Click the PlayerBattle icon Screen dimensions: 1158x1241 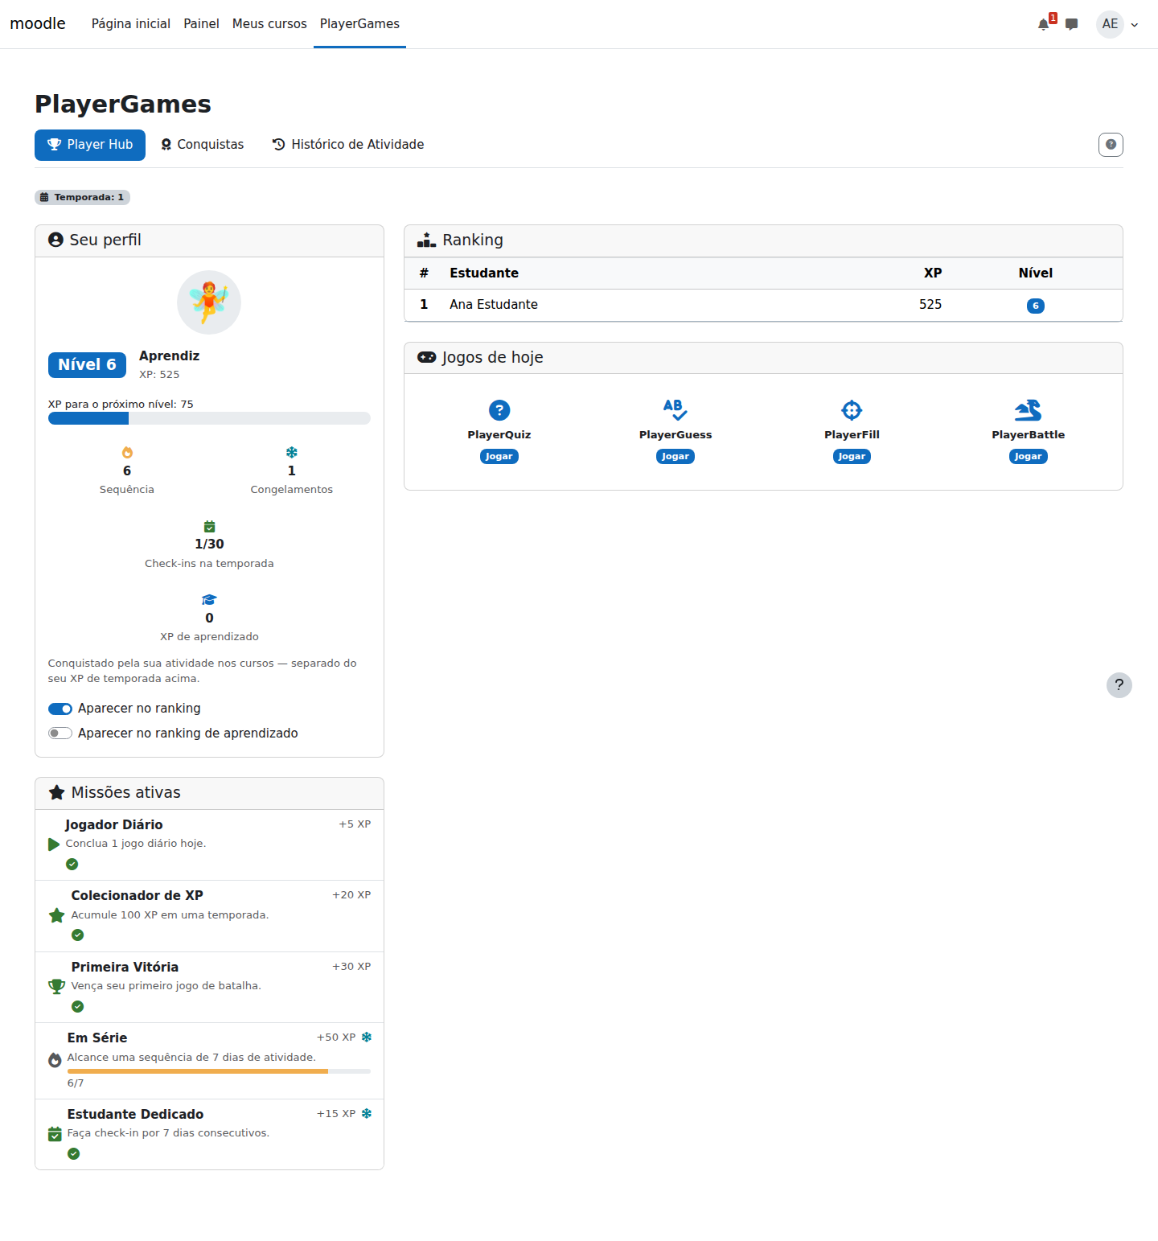tap(1028, 410)
